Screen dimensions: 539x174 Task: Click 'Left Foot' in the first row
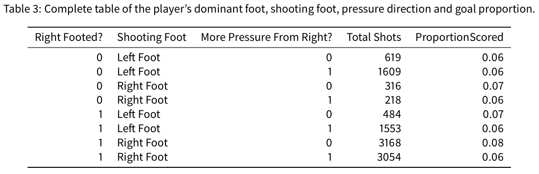[139, 58]
